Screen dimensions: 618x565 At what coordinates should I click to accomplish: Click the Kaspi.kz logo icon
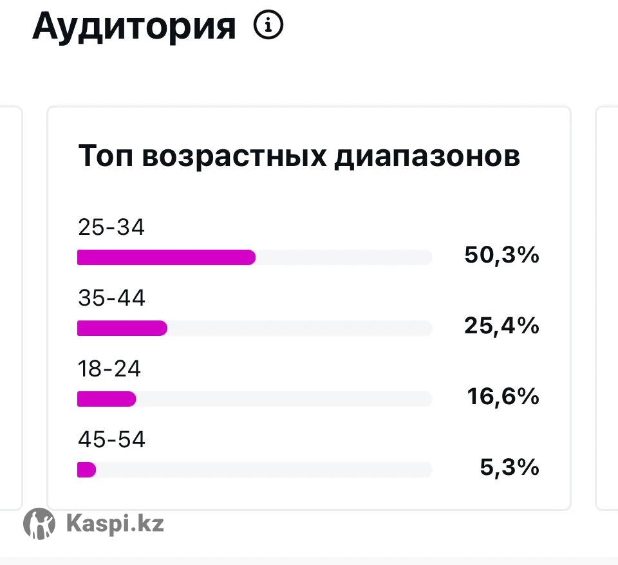click(x=39, y=523)
